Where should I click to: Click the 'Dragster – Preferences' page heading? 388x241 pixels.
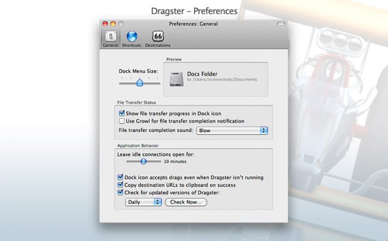tap(194, 11)
